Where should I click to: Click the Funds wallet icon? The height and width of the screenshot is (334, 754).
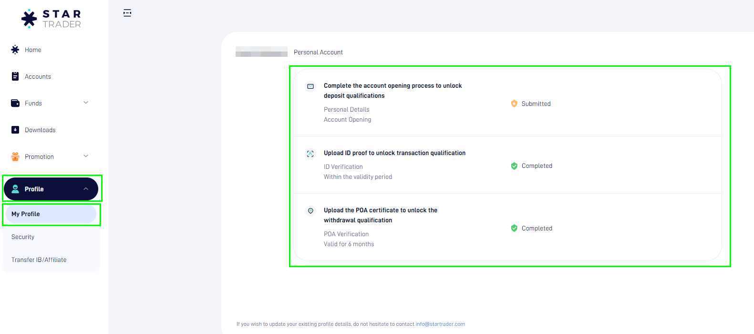[15, 103]
